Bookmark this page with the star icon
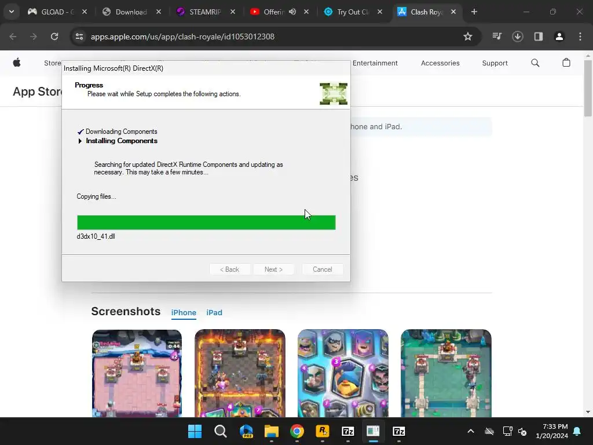The height and width of the screenshot is (445, 593). [x=468, y=37]
